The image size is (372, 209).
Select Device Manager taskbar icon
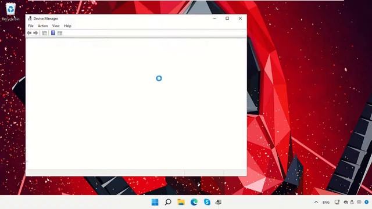(219, 202)
